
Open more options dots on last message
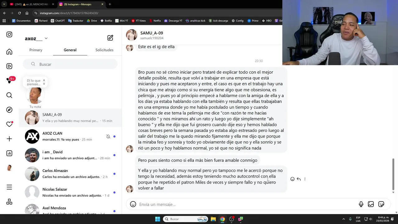[x=305, y=179]
